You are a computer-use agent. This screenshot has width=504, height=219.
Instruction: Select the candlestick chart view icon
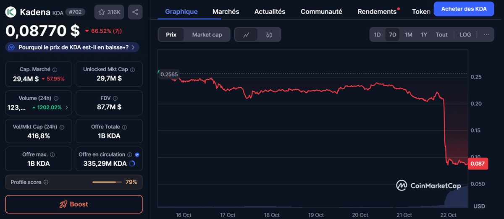[x=269, y=35]
